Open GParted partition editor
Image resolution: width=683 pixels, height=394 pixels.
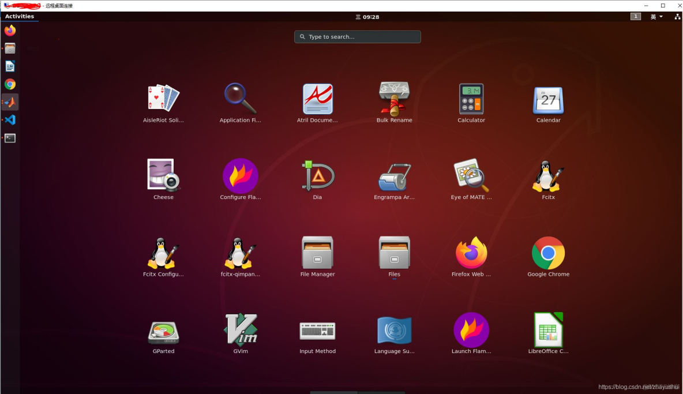163,337
